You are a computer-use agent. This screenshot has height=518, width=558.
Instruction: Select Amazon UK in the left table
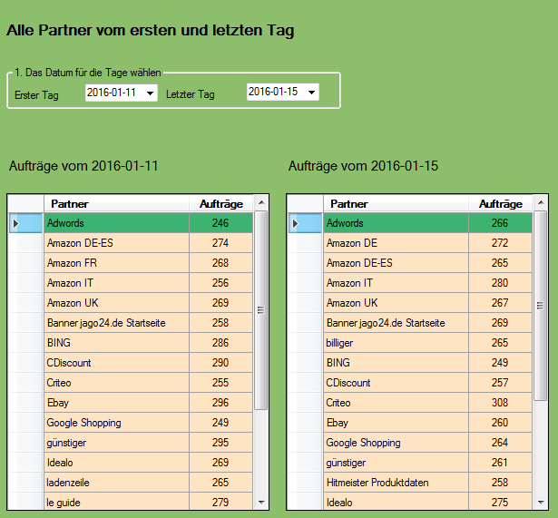pyautogui.click(x=116, y=303)
